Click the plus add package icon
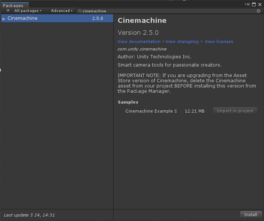This screenshot has height=221, width=264. [x=8, y=10]
